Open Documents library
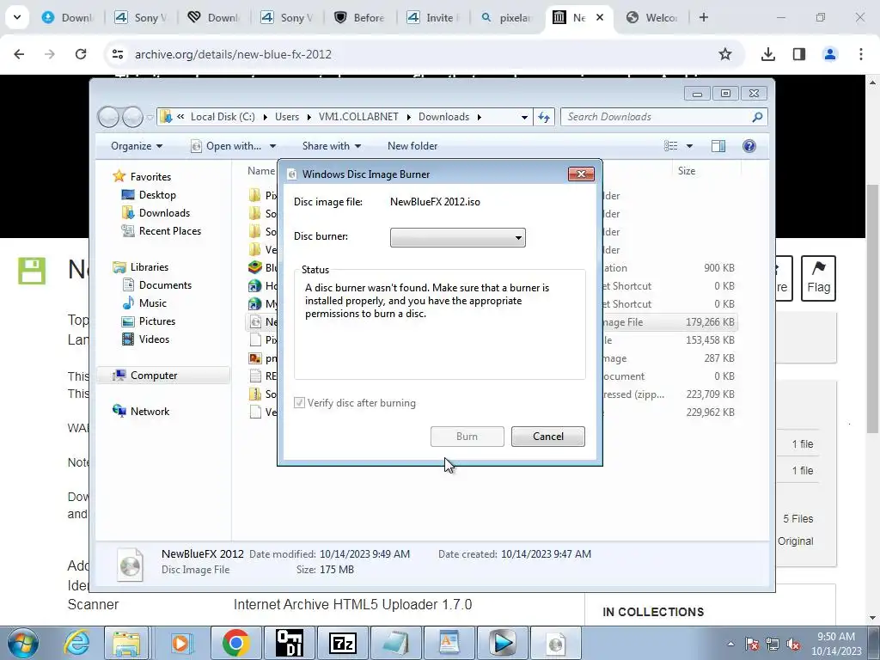 click(165, 285)
